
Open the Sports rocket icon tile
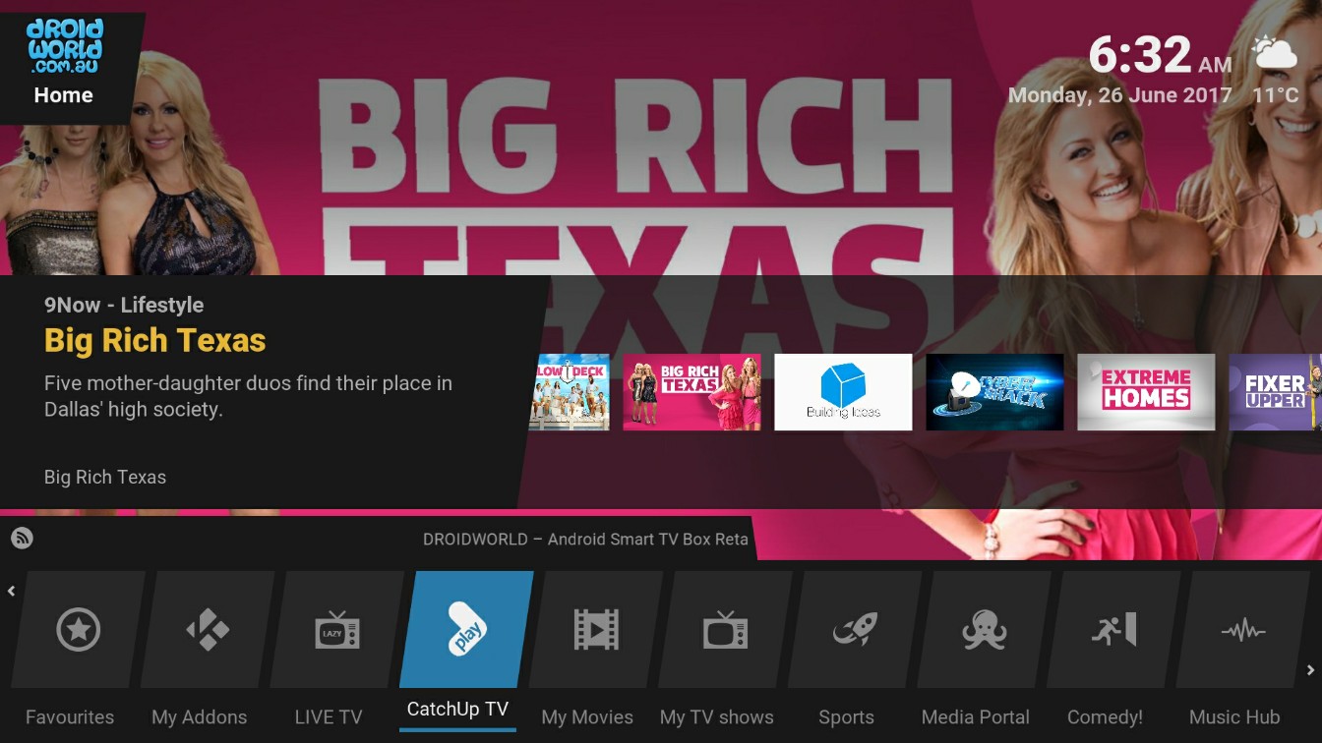point(855,630)
